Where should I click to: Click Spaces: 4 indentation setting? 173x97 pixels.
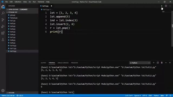[138, 96]
